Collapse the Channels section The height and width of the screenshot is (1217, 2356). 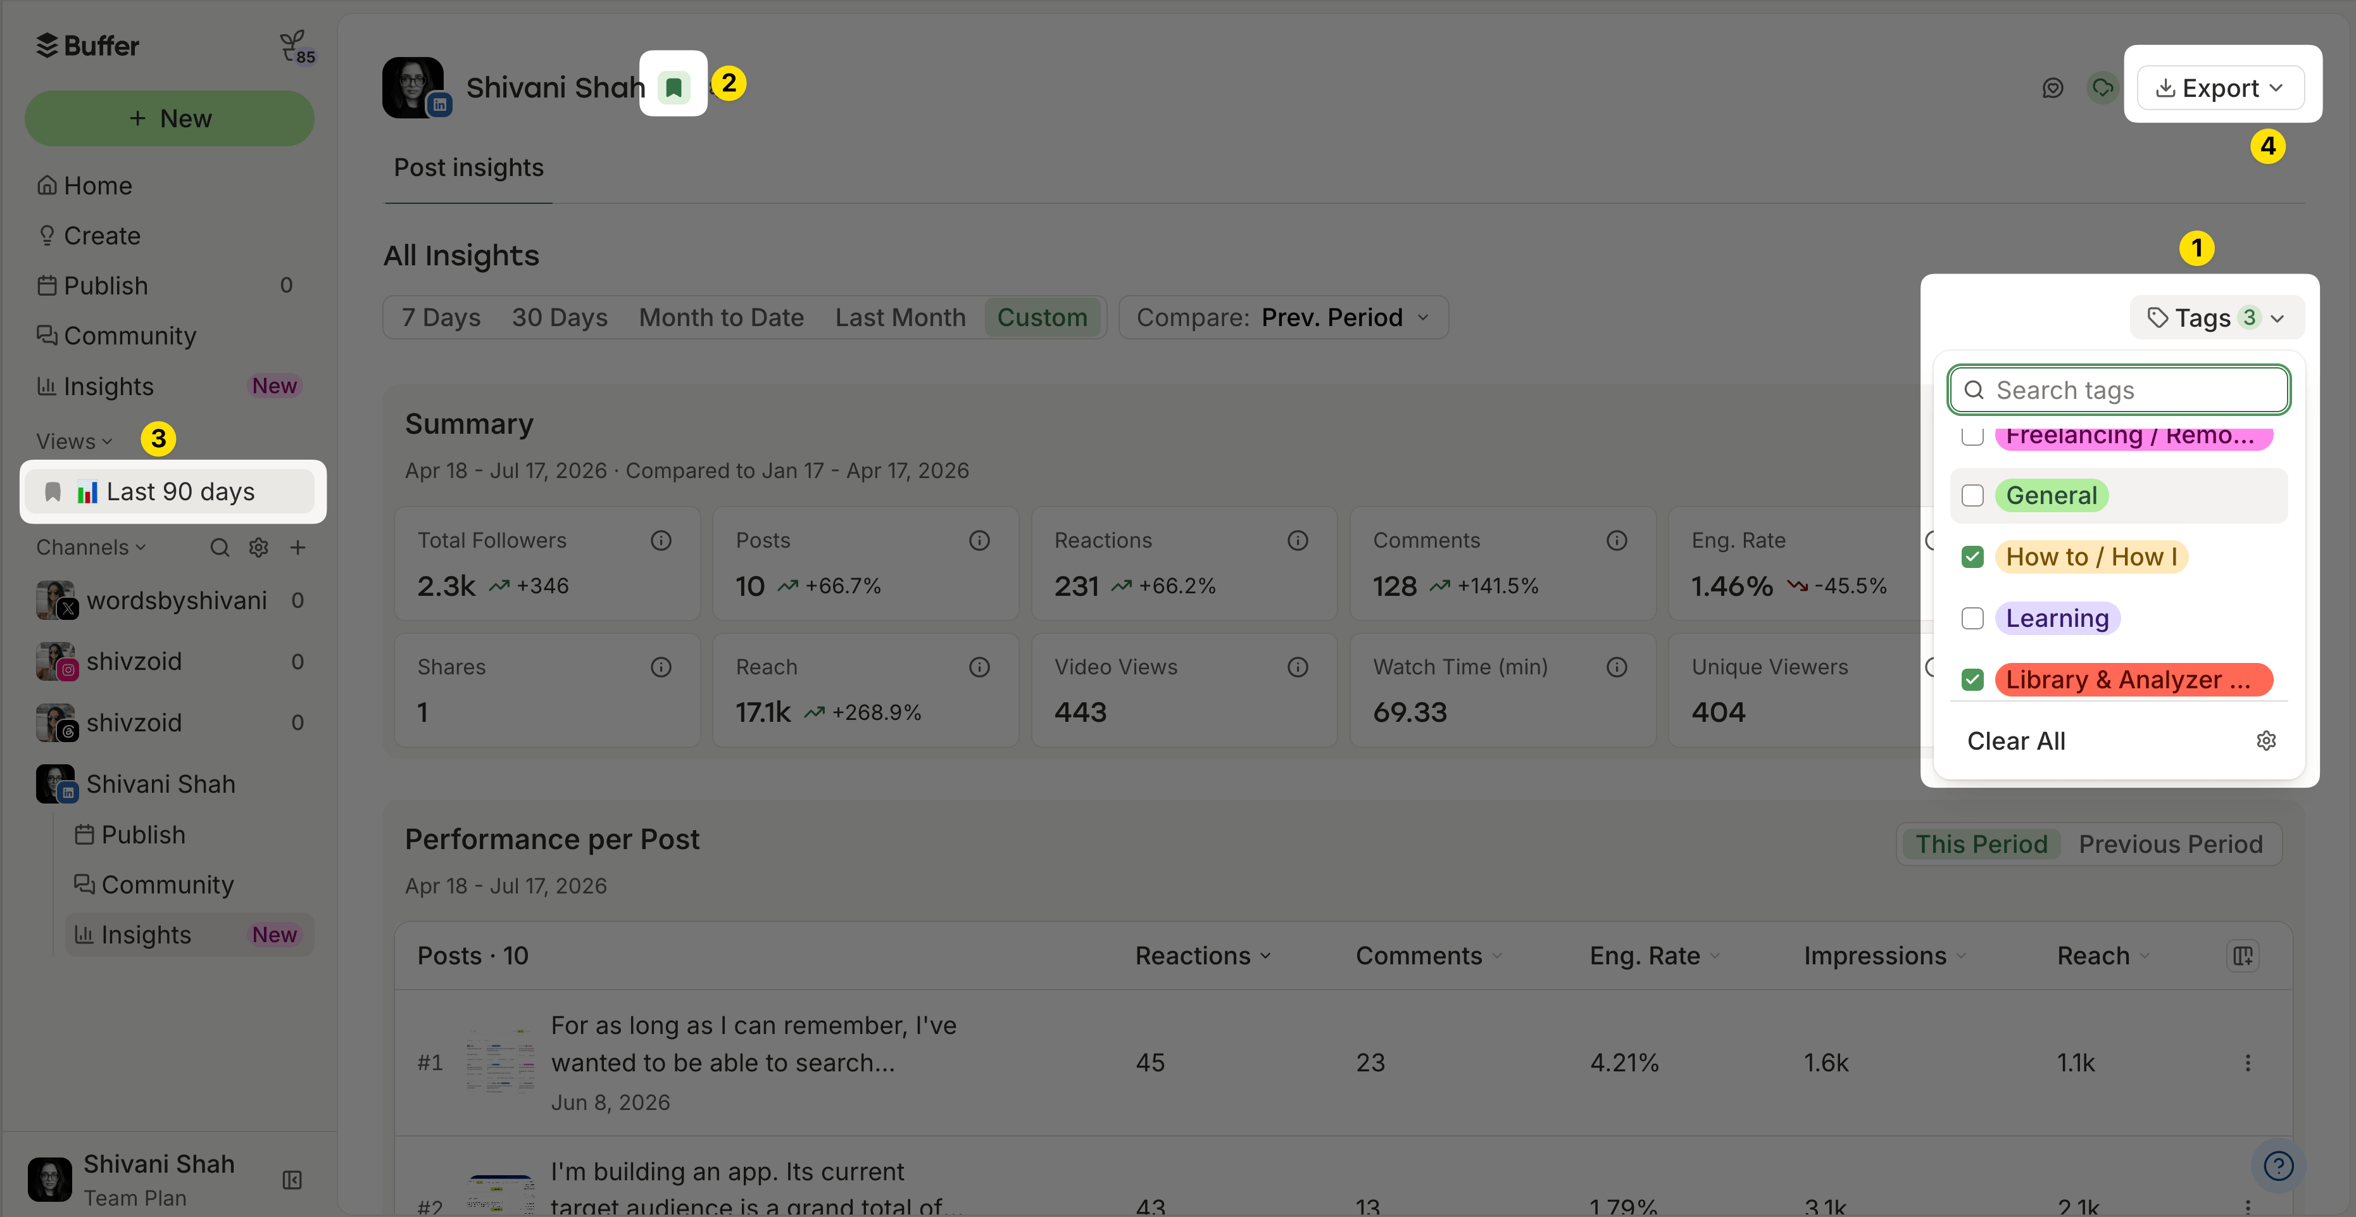point(91,547)
